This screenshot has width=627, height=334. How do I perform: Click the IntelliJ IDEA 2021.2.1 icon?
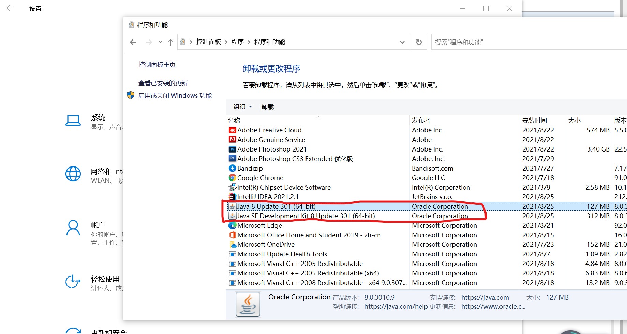point(232,197)
